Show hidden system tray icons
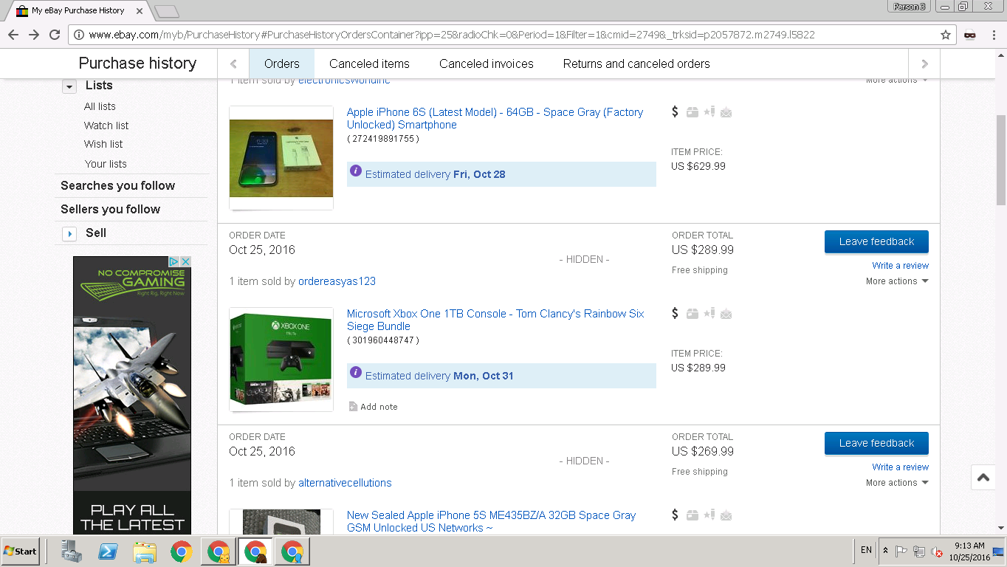Screen dimensions: 1007x567 pos(885,551)
